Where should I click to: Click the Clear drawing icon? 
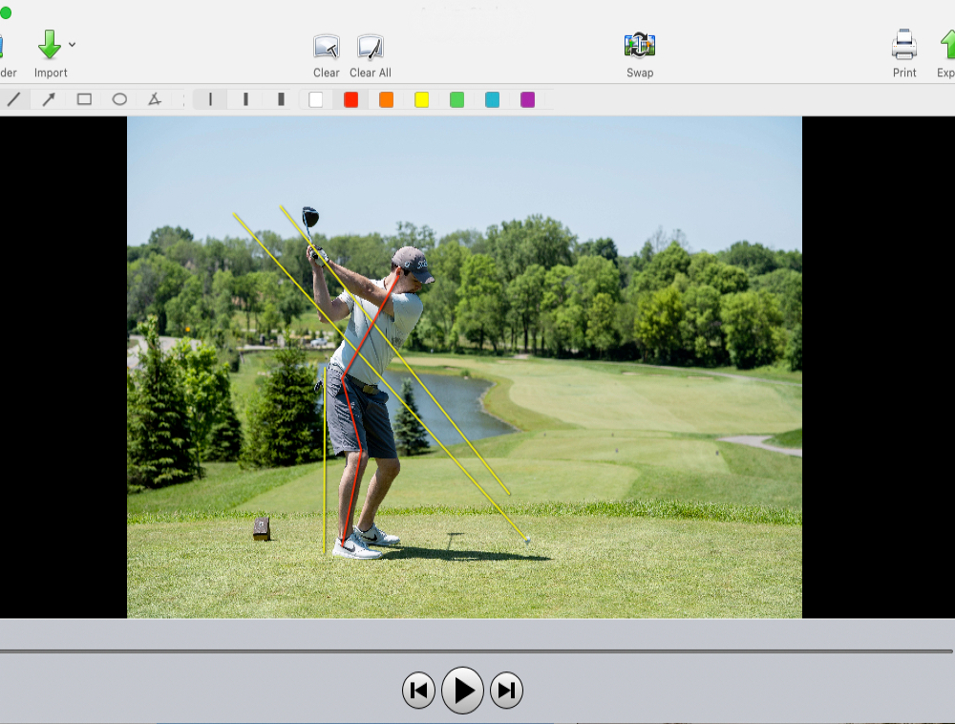pos(327,47)
